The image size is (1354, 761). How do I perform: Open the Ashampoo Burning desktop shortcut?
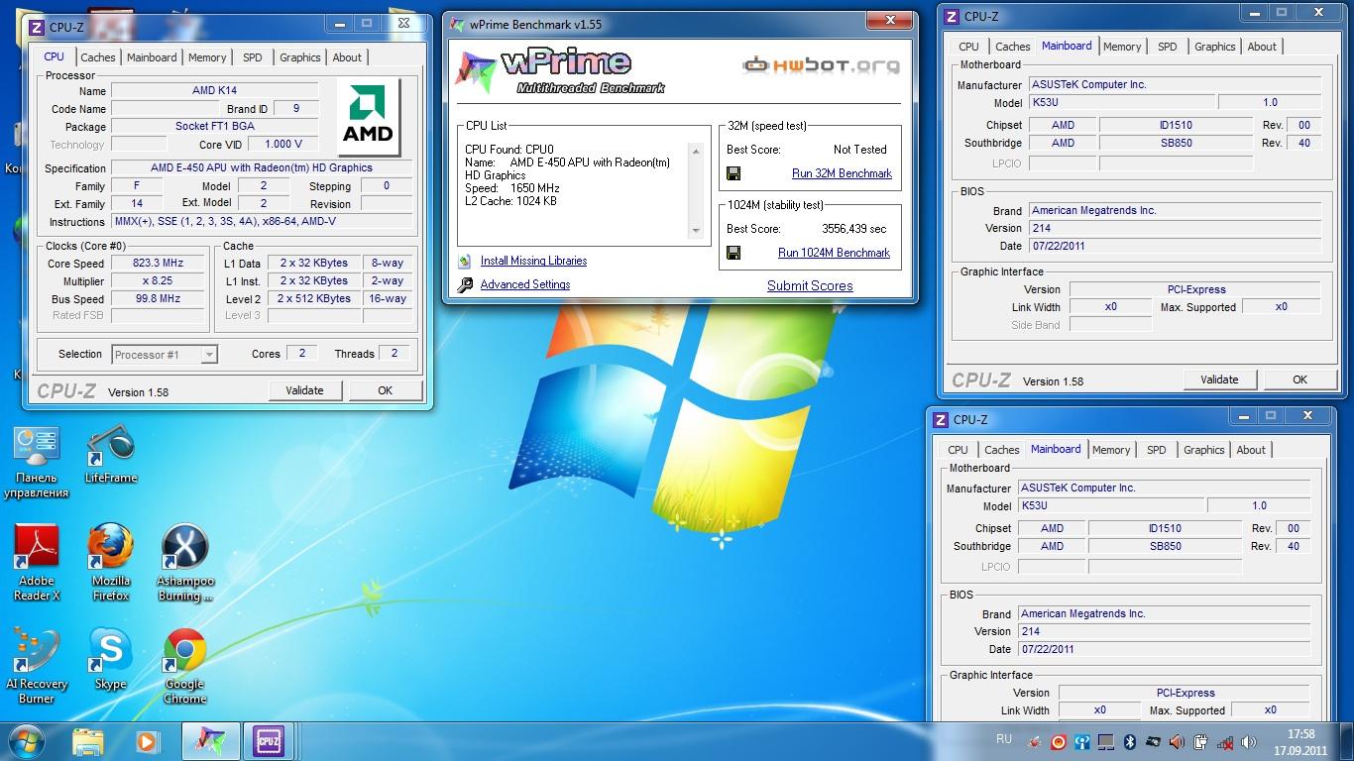tap(184, 563)
